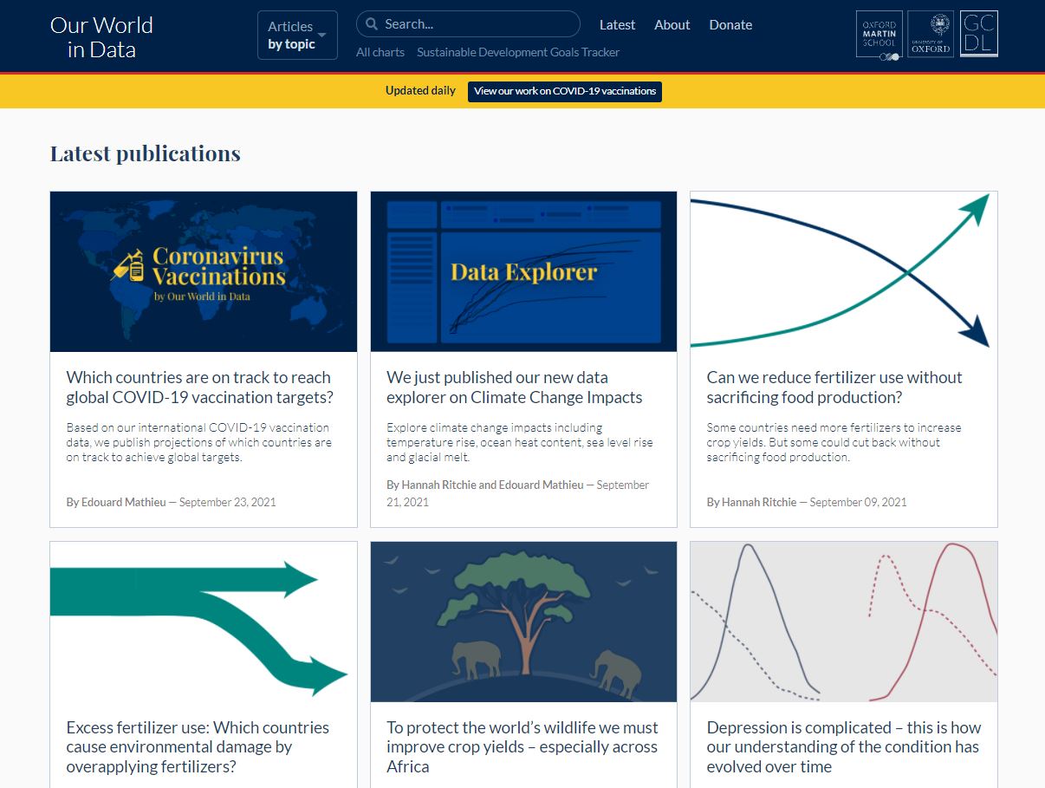Open Sustainable Development Goals Tracker link
1045x788 pixels.
click(518, 52)
